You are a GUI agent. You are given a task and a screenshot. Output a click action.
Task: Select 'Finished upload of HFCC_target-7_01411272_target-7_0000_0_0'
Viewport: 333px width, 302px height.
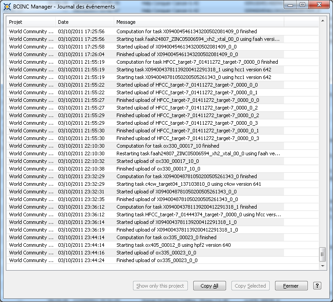187,100
